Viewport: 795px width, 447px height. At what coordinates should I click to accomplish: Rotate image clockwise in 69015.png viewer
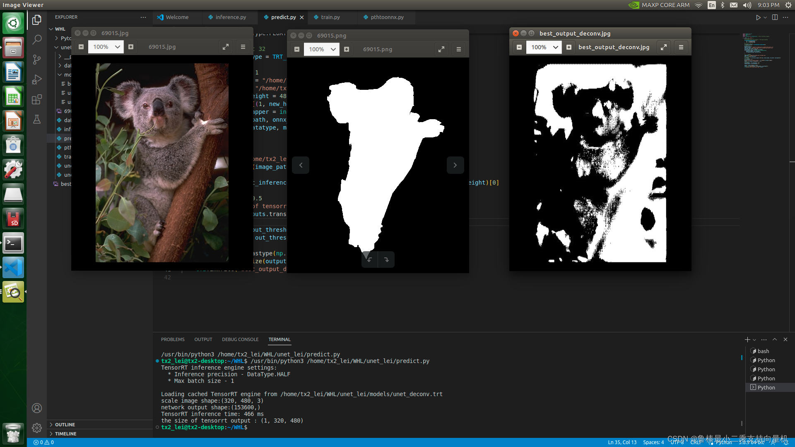[386, 260]
